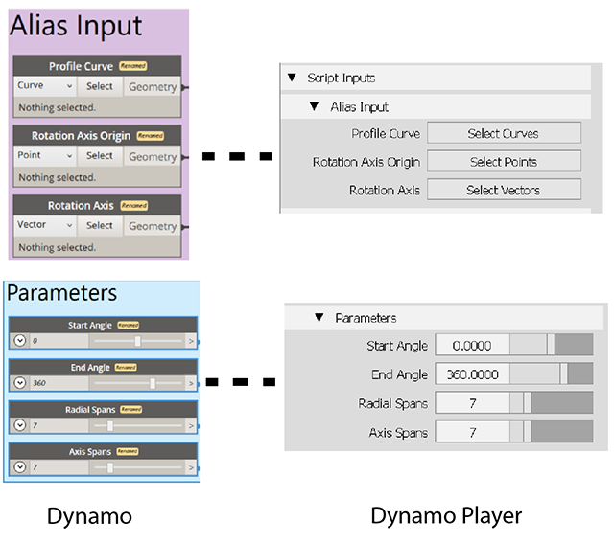This screenshot has width=614, height=544.
Task: Click the Axis Spans node value field showing 7
Action: point(59,467)
